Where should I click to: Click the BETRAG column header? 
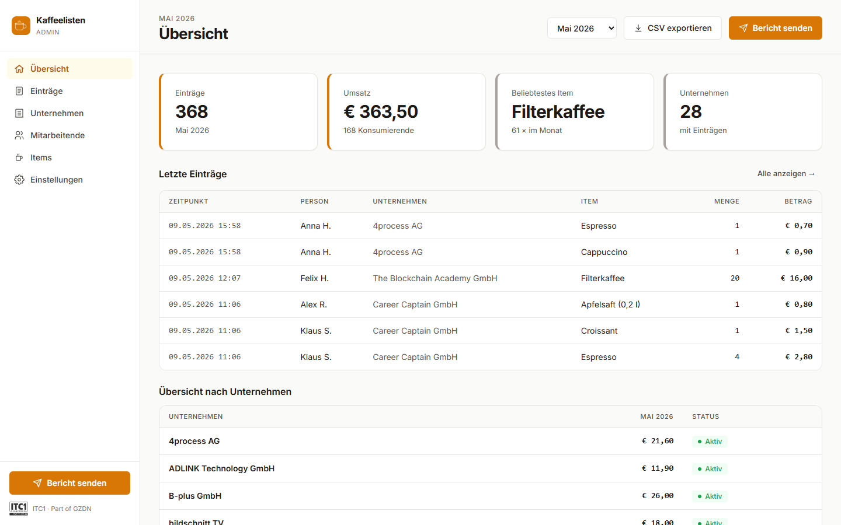pos(798,201)
